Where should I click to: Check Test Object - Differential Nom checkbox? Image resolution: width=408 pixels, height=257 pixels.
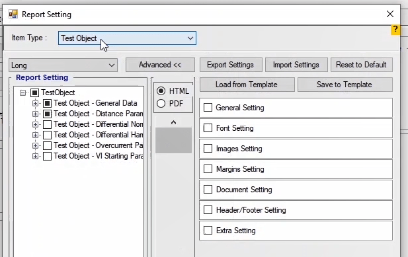[x=47, y=124]
